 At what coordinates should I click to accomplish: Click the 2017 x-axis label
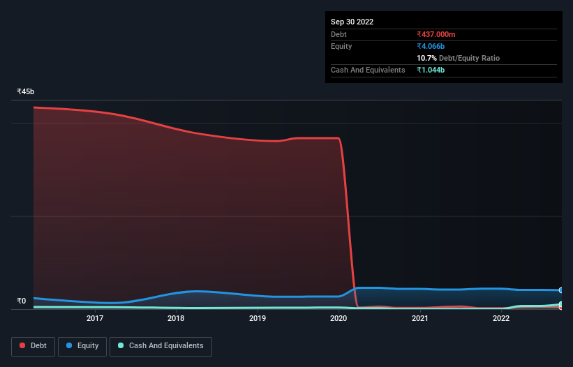click(95, 318)
